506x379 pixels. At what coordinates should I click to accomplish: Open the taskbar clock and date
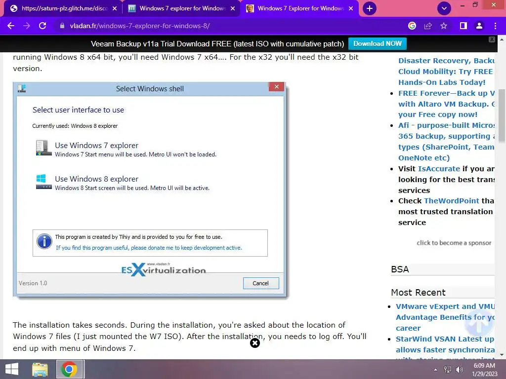pos(484,370)
